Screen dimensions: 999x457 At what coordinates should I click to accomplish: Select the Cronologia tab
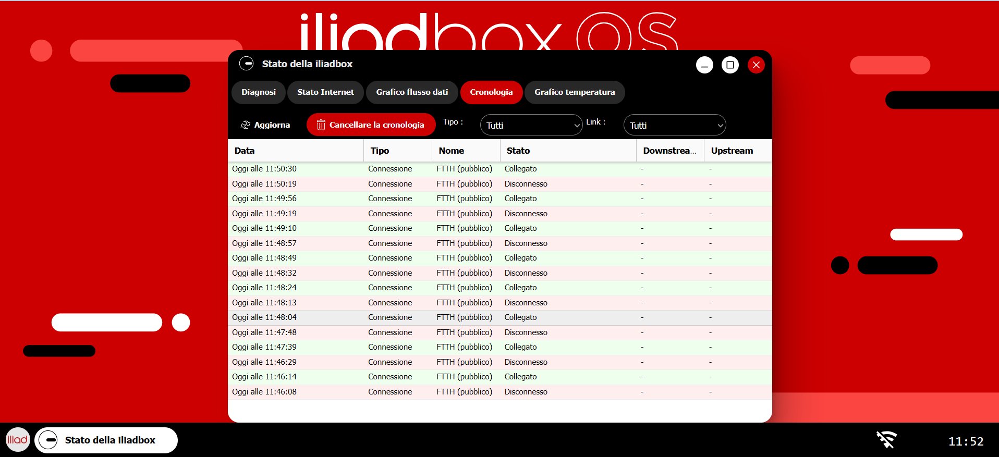[491, 92]
